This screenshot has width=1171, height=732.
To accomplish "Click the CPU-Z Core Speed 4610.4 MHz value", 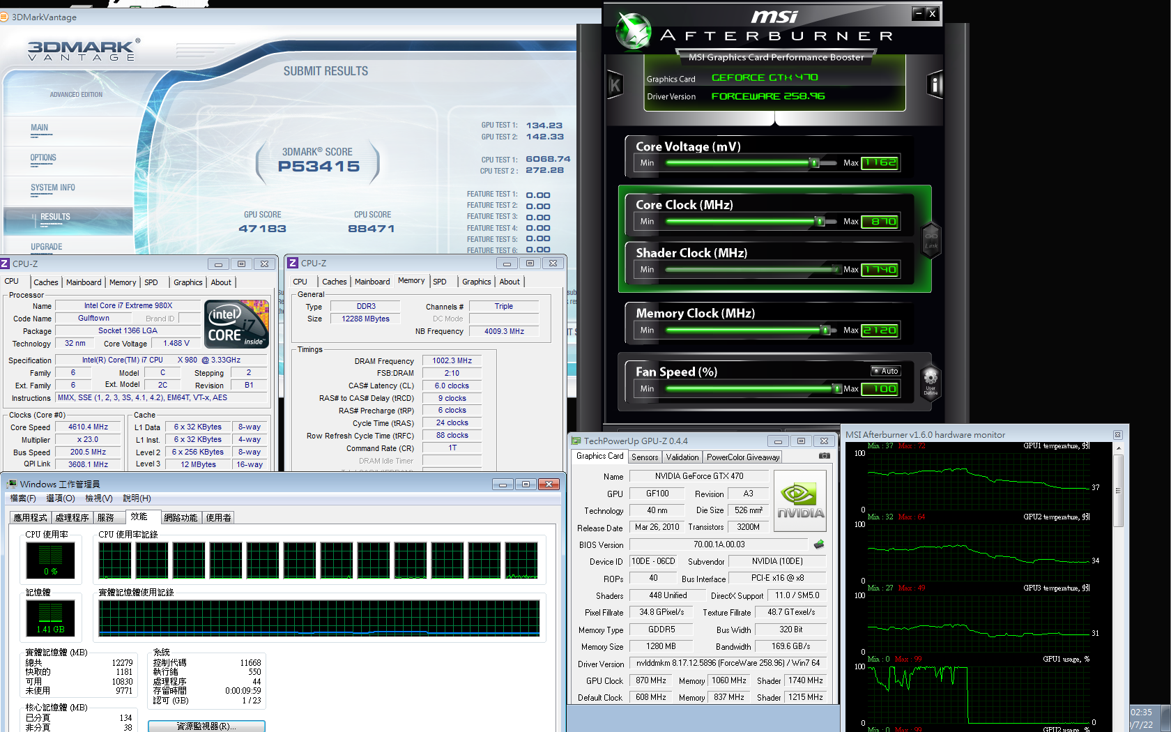I will click(x=89, y=427).
